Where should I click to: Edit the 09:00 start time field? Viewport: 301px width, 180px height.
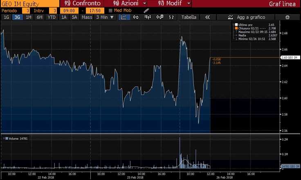69,11
